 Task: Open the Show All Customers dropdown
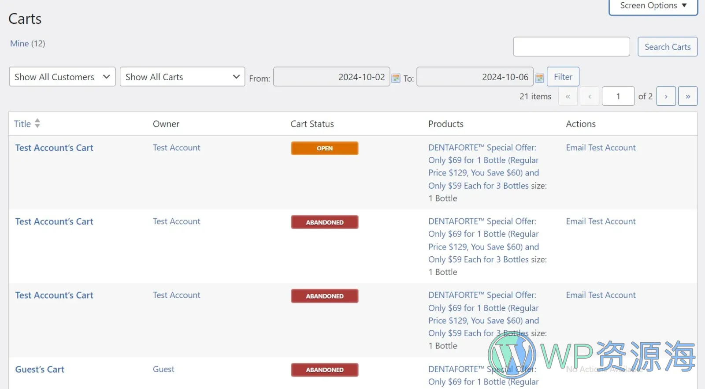coord(62,77)
